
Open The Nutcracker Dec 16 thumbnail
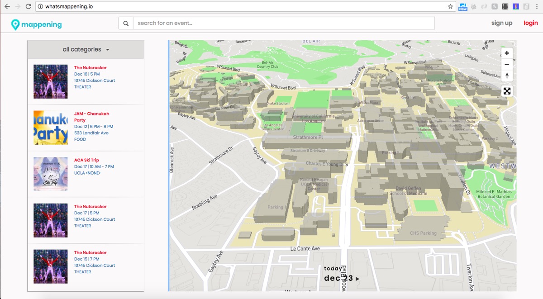[51, 81]
